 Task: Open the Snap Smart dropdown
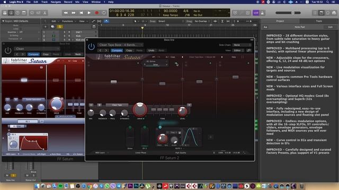[x=171, y=21]
